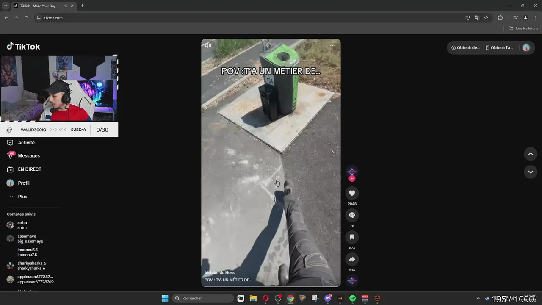The image size is (542, 305).
Task: Open Activité in the sidebar
Action: (x=26, y=143)
